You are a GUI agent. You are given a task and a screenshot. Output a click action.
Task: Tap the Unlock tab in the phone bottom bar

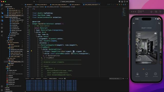tap(137, 75)
